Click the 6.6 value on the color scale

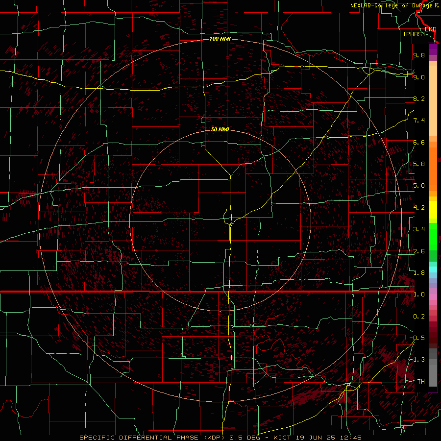pyautogui.click(x=419, y=142)
